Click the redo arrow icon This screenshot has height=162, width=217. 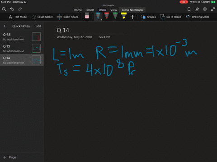(x=20, y=9)
